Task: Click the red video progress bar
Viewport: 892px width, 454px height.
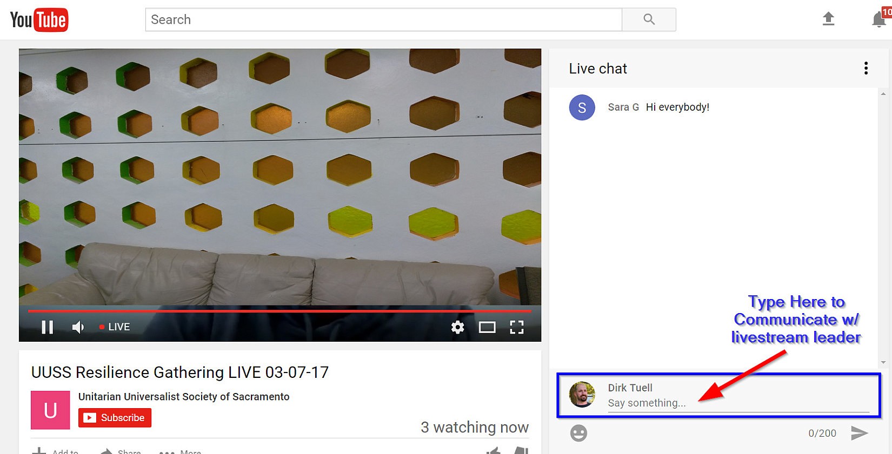Action: pos(279,311)
